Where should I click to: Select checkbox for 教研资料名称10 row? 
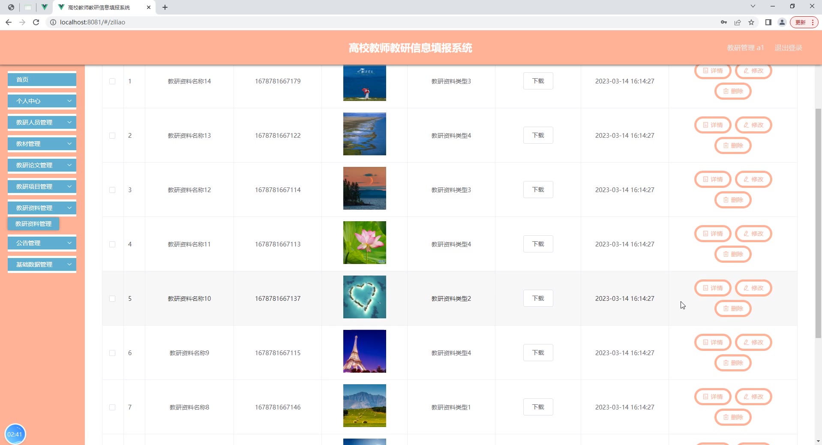pyautogui.click(x=112, y=299)
